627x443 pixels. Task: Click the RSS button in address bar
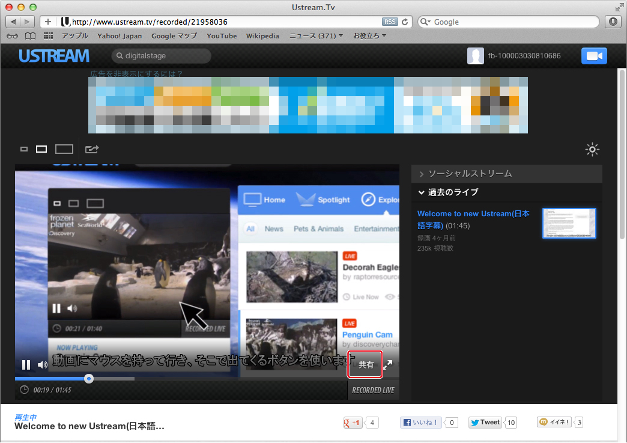point(390,22)
